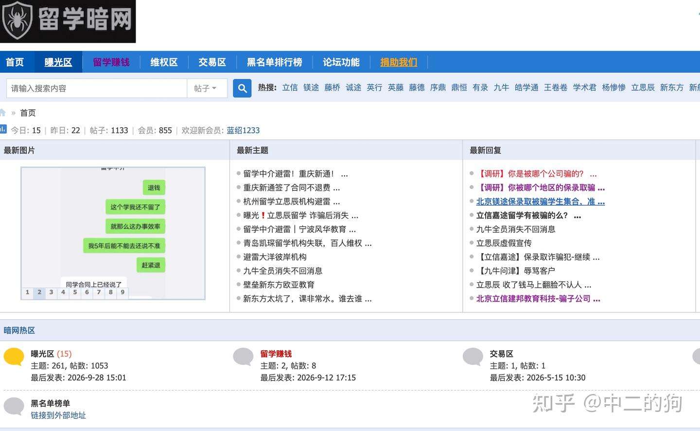Open the 留学赚钱 navigation tab
The image size is (700, 431).
pyautogui.click(x=111, y=62)
